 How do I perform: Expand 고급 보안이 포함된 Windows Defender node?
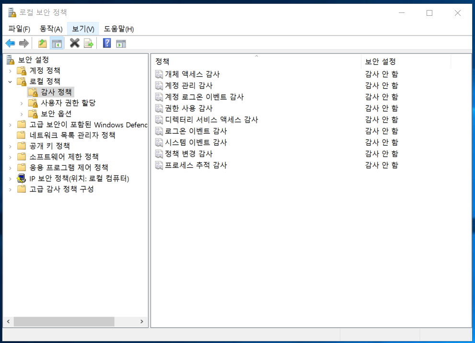(x=10, y=125)
